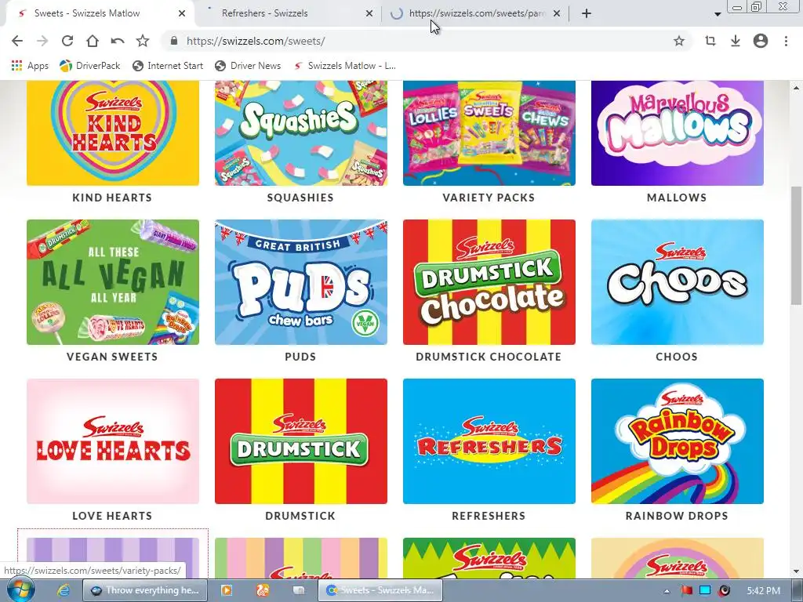This screenshot has height=602, width=803.
Task: Open the Great British Puds image
Action: [300, 282]
